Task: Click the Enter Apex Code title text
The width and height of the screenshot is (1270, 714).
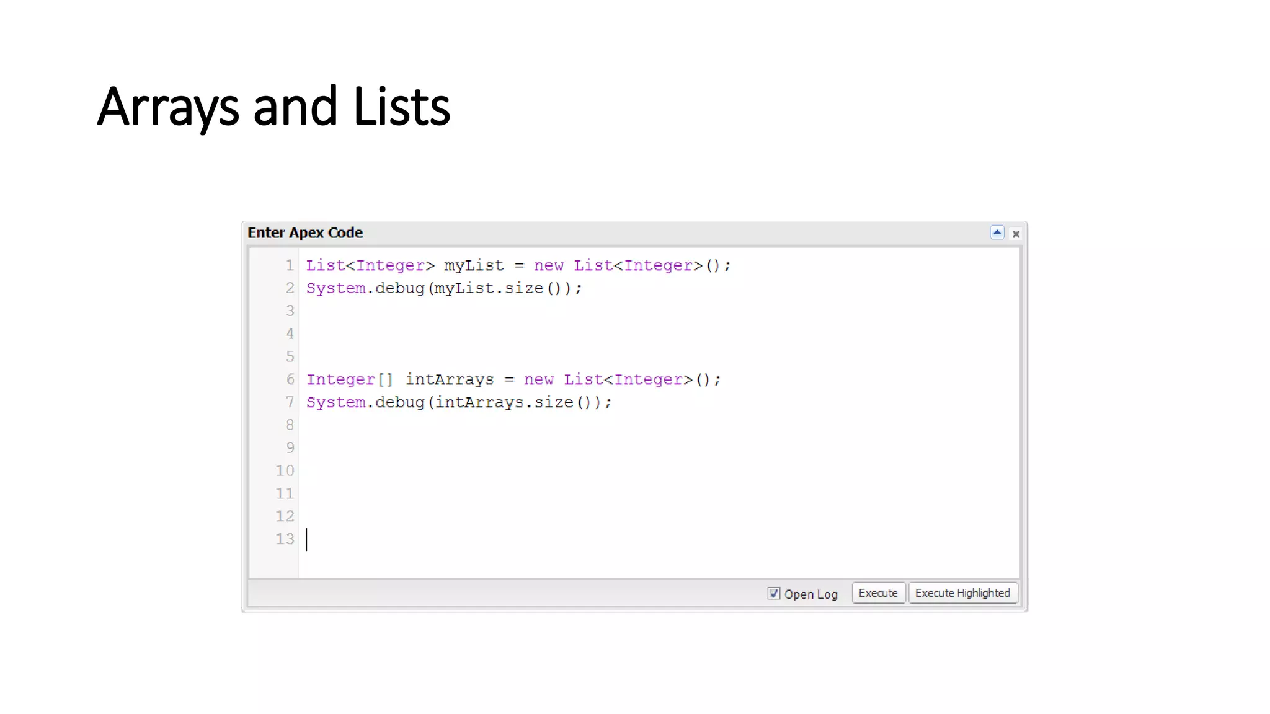Action: (305, 233)
